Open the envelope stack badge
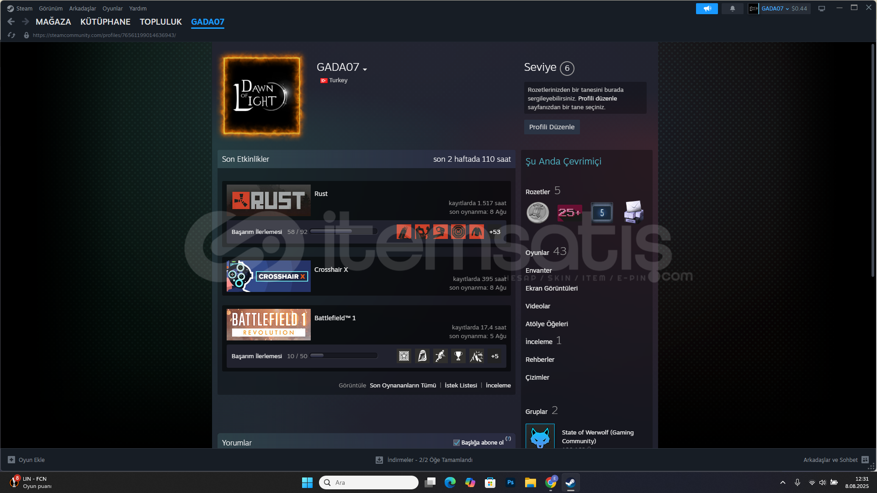The width and height of the screenshot is (877, 493). coord(634,212)
